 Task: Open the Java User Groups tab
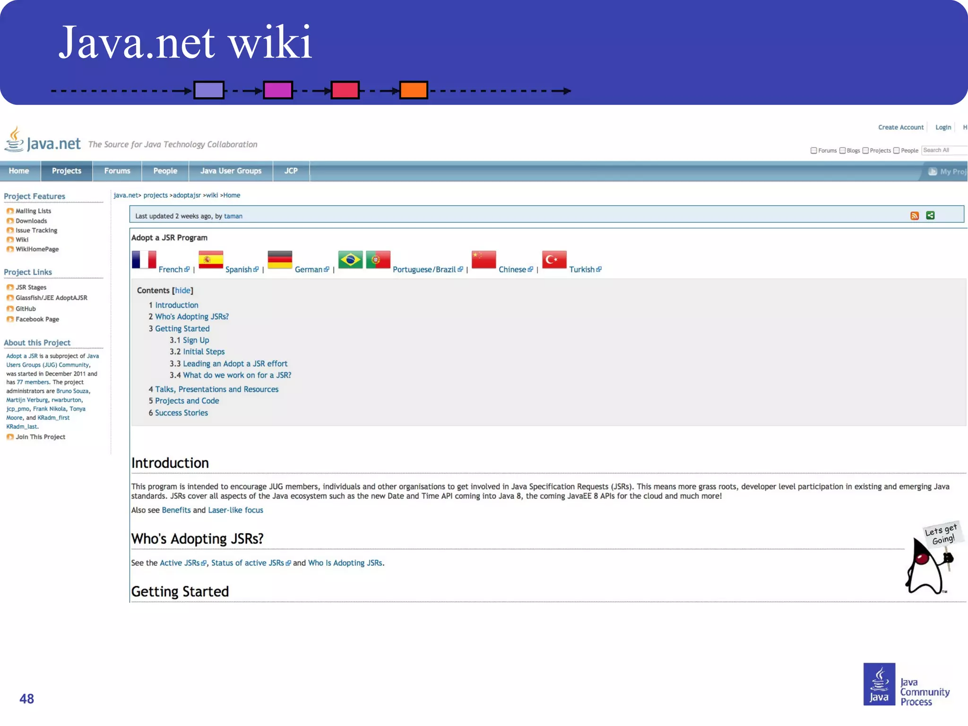(231, 171)
